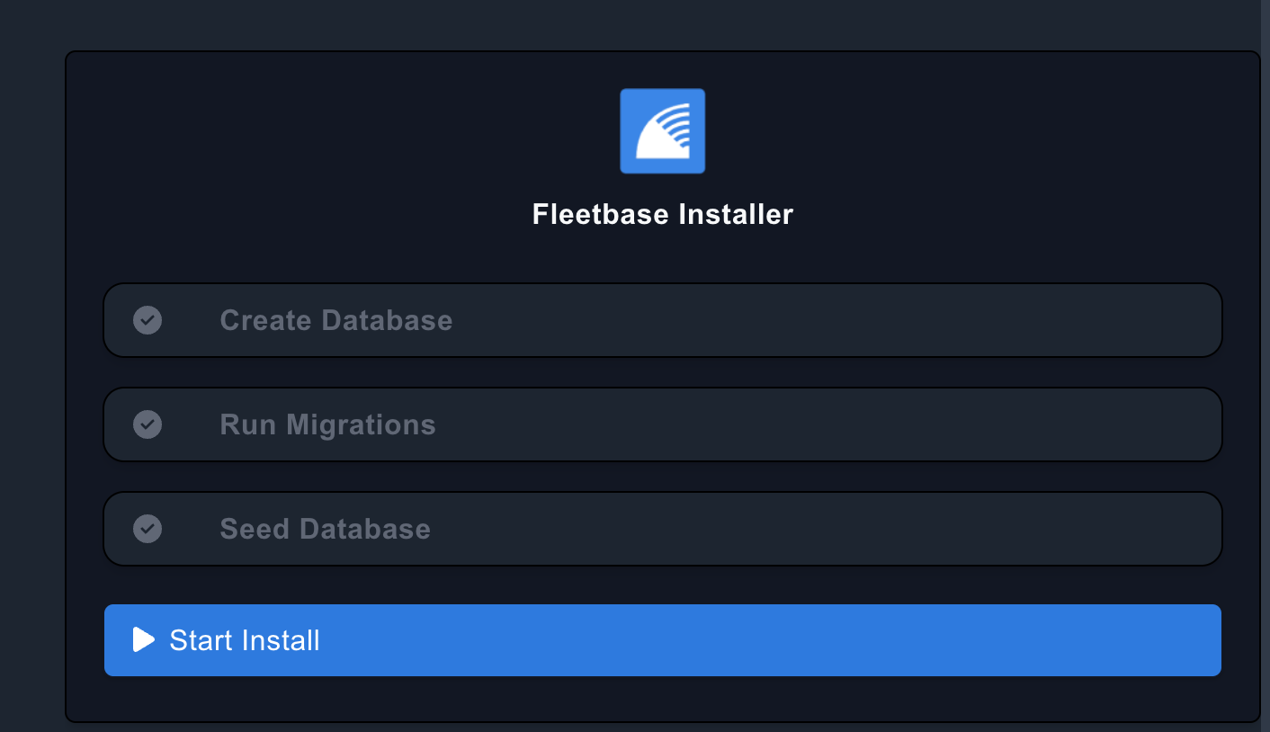Click the Seed Database check circle icon
Viewport: 1270px width, 732px height.
click(x=148, y=529)
